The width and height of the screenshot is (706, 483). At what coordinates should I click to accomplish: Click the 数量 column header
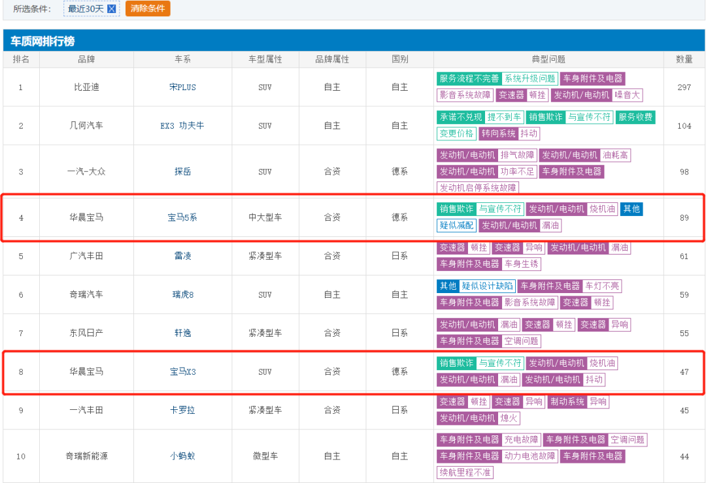point(684,59)
